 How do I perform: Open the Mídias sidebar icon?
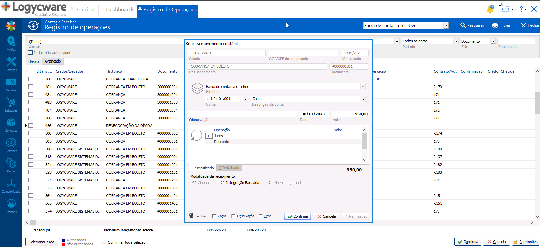pyautogui.click(x=11, y=44)
